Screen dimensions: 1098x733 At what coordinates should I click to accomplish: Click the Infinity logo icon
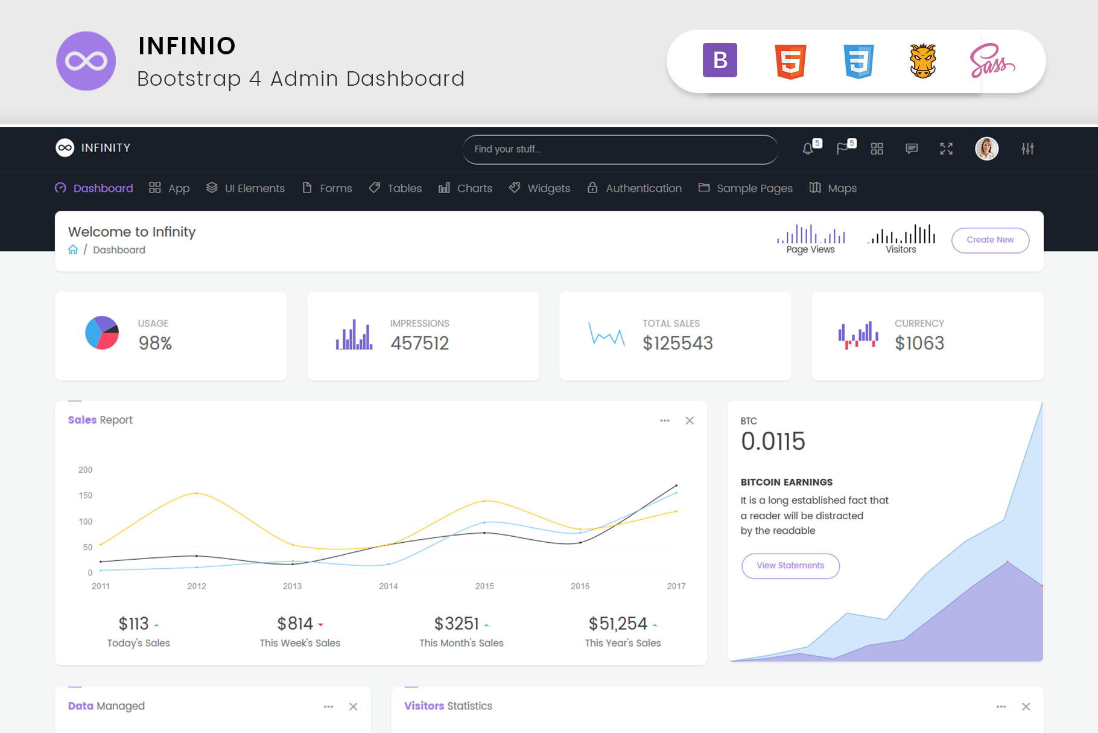pos(65,148)
